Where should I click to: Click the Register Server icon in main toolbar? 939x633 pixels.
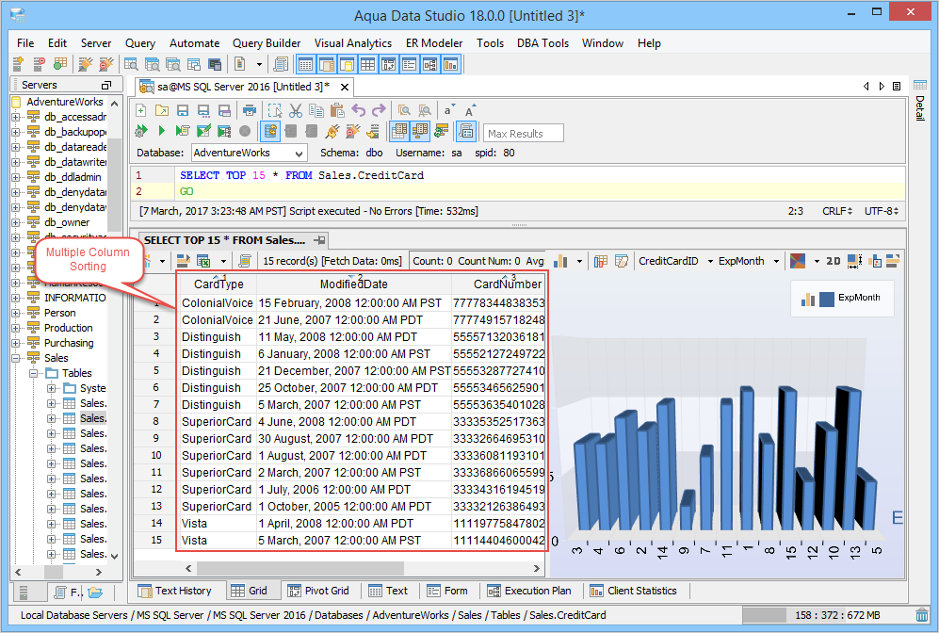18,64
